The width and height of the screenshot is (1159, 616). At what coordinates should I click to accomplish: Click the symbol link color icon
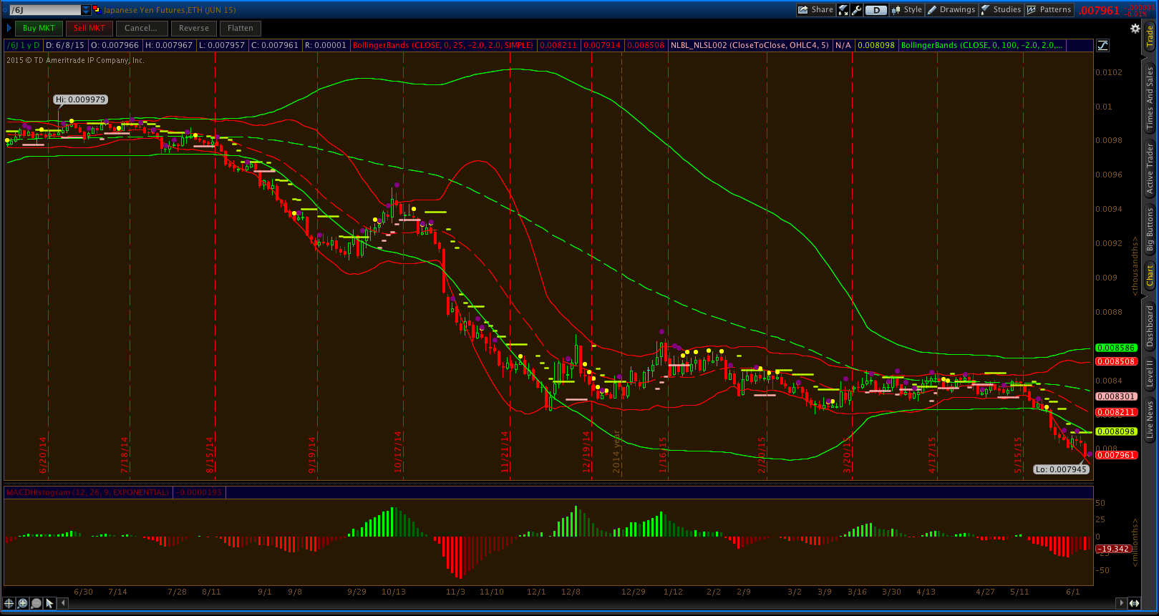click(x=96, y=10)
